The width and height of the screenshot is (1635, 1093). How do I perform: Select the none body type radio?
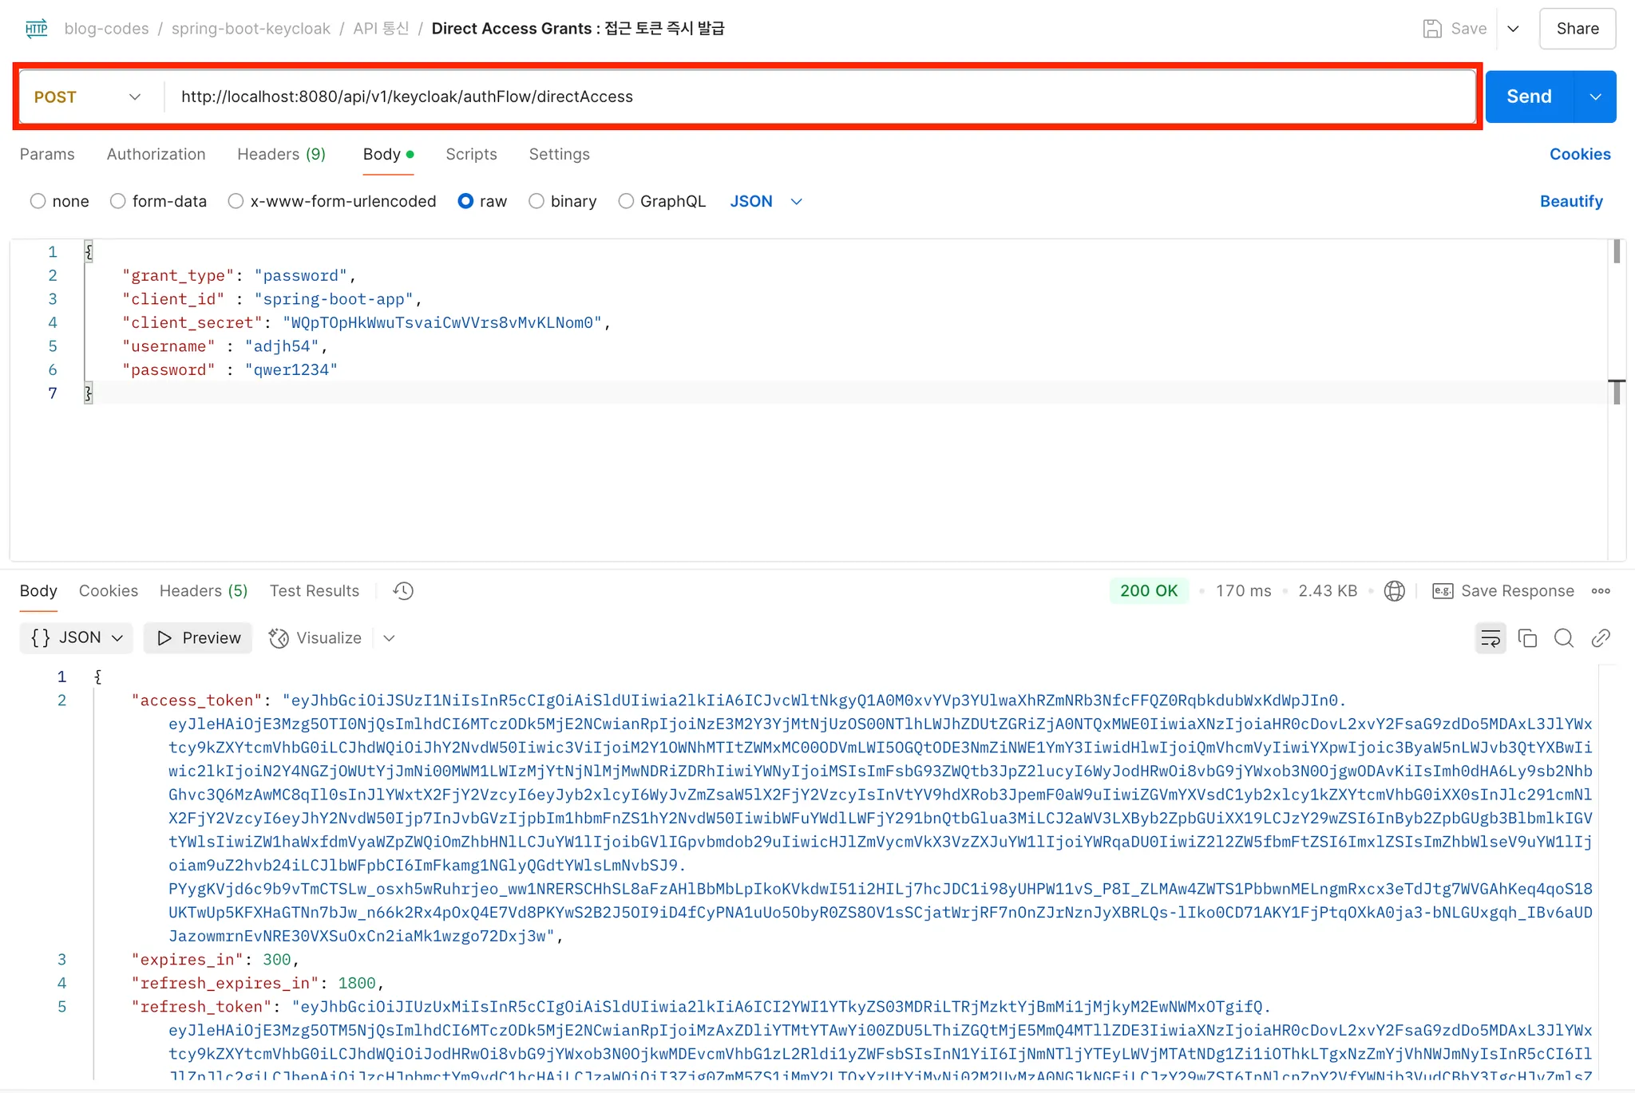38,201
